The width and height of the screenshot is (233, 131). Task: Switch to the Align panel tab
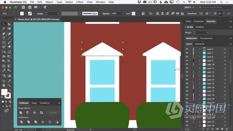(x=34, y=103)
